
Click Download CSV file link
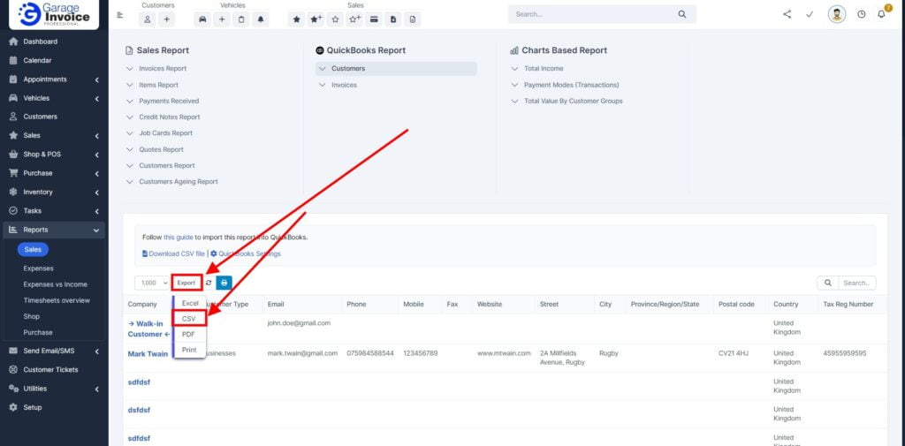point(173,253)
